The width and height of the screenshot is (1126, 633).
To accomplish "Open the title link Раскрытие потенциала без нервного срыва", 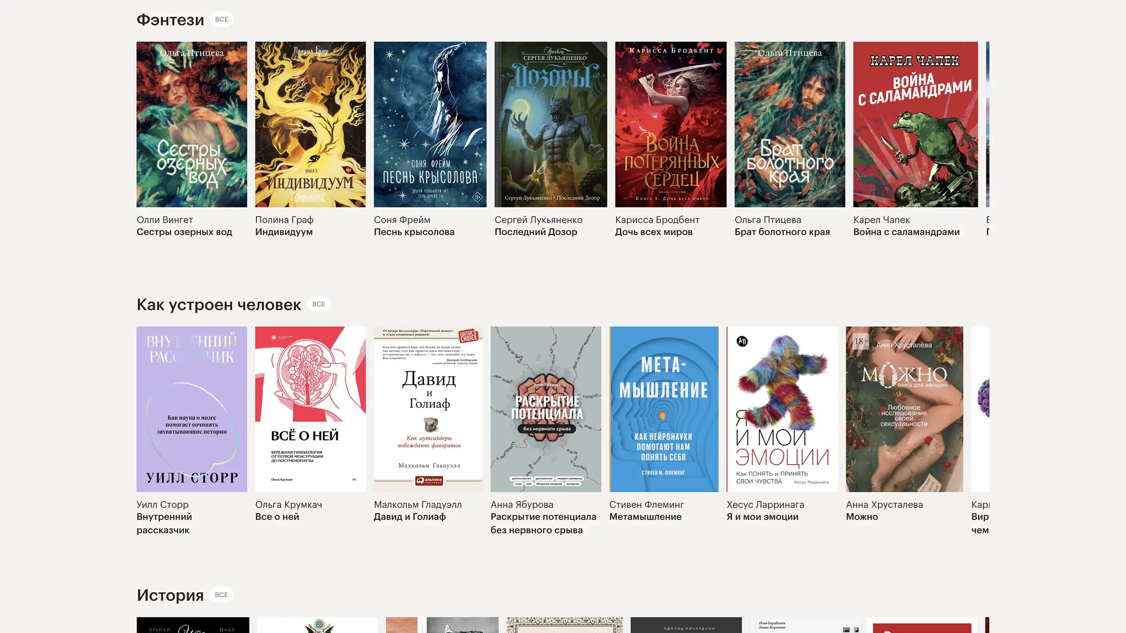I will coord(543,523).
